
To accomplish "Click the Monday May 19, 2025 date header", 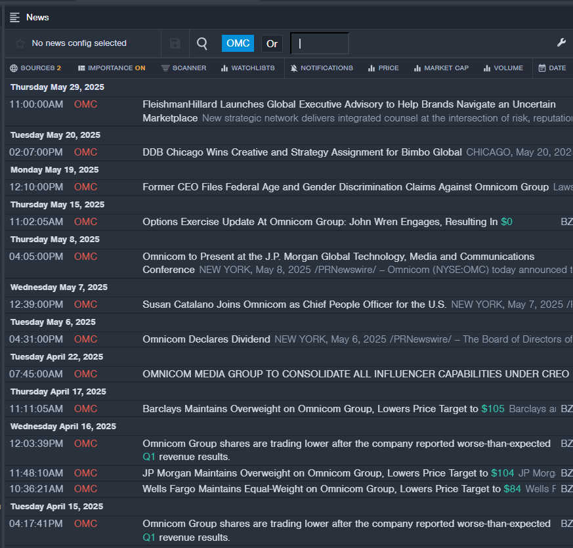I will click(54, 170).
